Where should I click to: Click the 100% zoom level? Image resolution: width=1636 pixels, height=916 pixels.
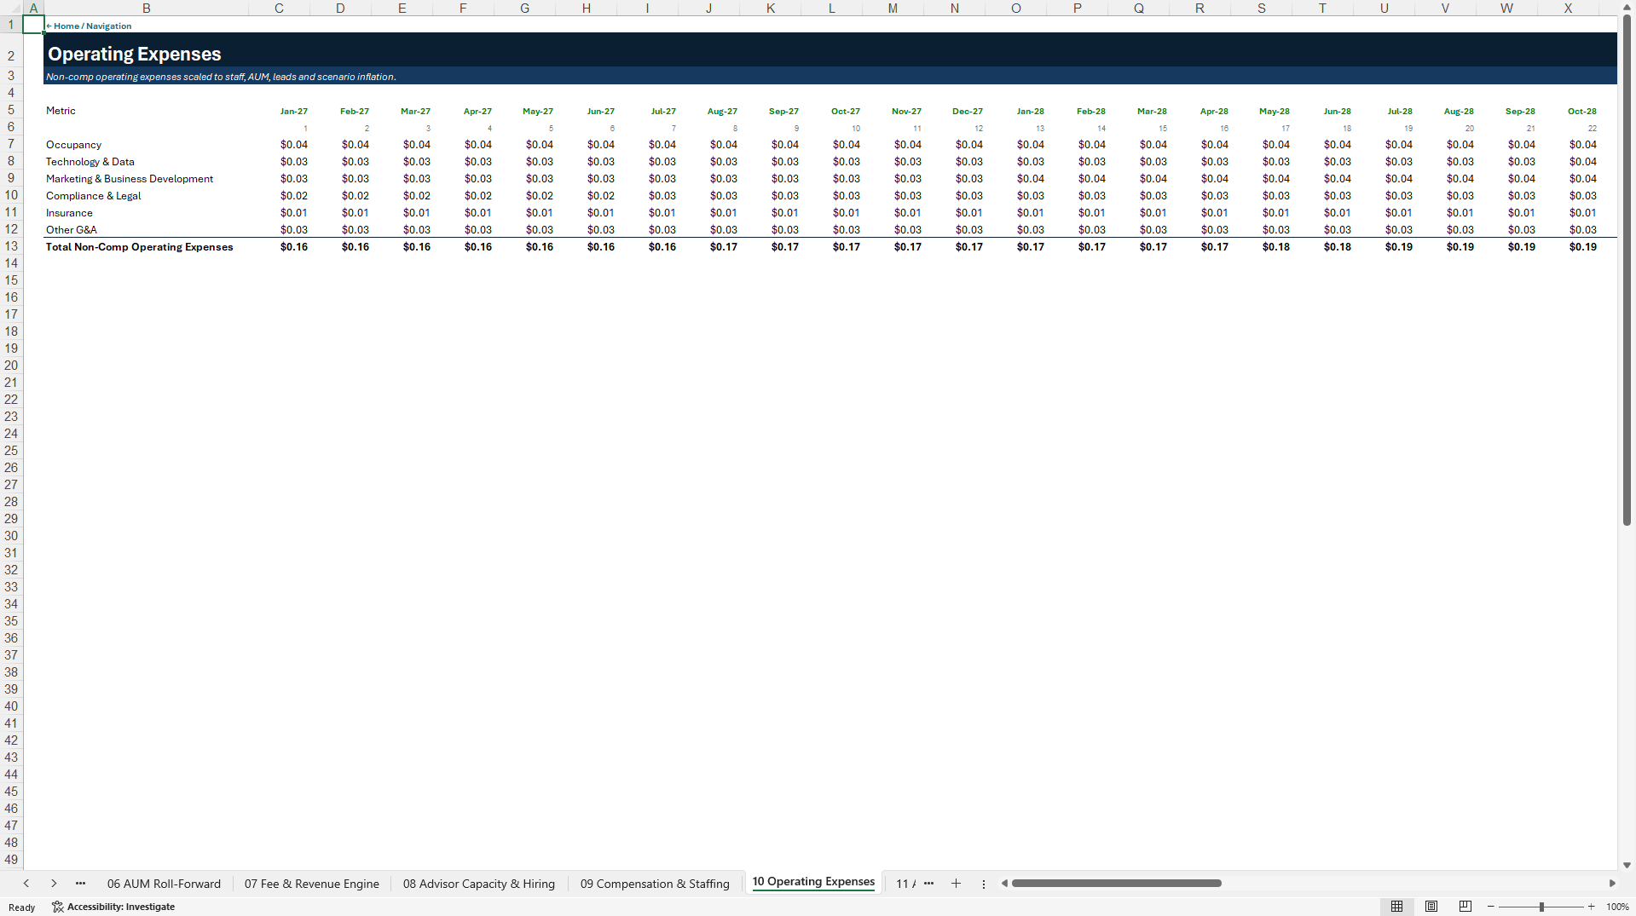point(1617,907)
